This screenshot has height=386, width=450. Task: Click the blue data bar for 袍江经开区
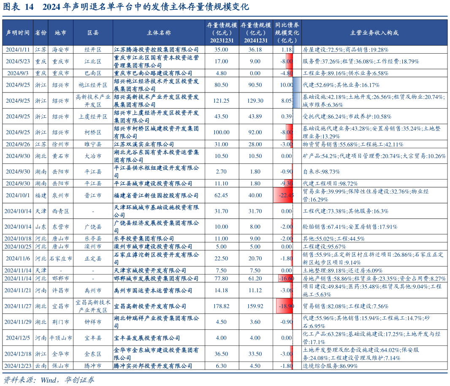(297, 85)
